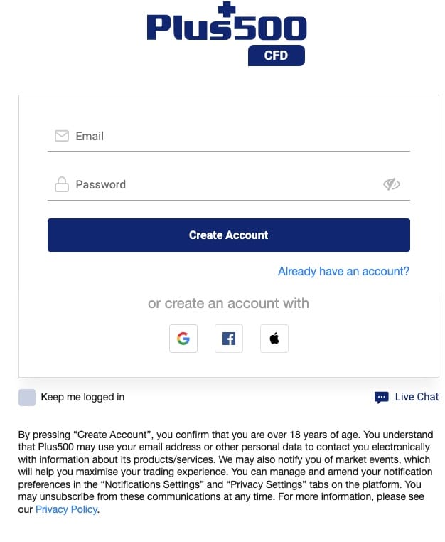Click the Create Account button

click(x=229, y=235)
